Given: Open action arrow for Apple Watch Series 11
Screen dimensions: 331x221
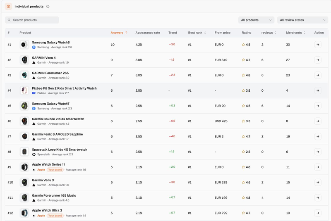Looking at the screenshot, I should coord(318,167).
